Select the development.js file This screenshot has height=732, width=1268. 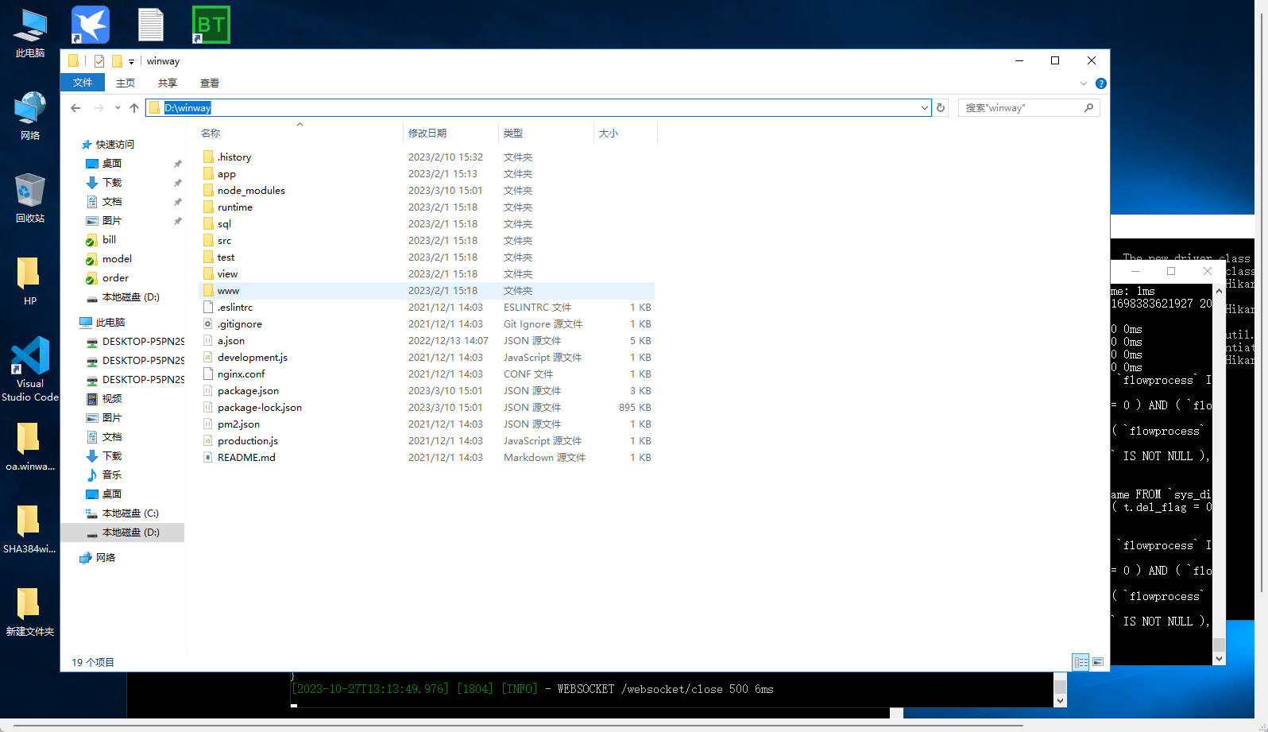coord(252,358)
